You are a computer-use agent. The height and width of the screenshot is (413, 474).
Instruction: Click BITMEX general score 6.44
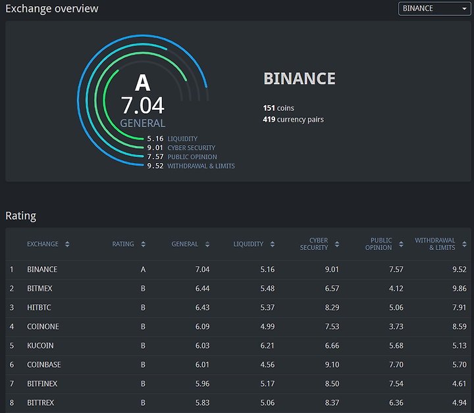tap(202, 289)
